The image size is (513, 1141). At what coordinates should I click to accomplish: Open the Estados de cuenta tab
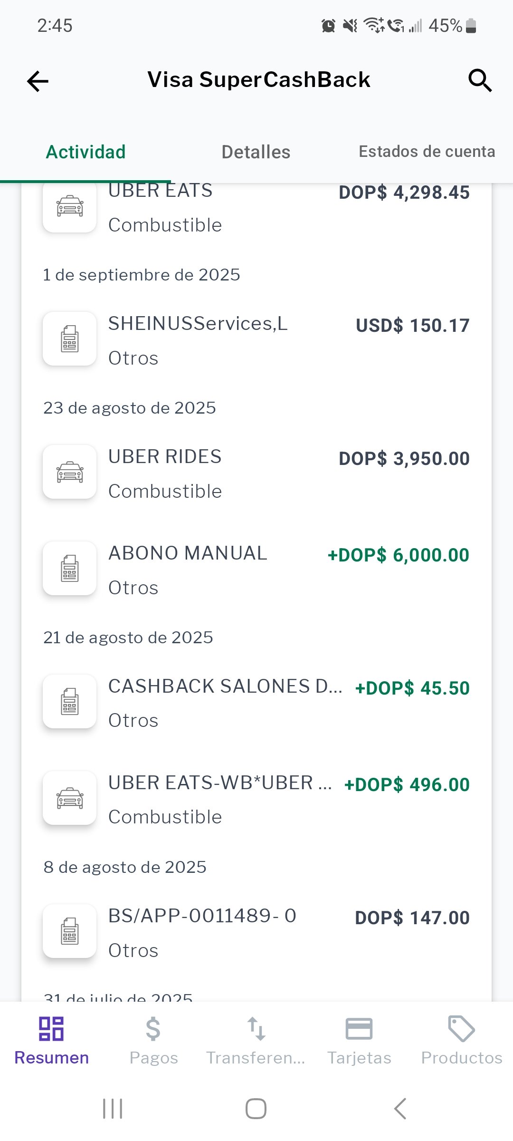click(427, 152)
